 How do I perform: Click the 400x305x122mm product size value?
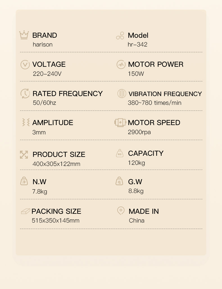pos(56,164)
